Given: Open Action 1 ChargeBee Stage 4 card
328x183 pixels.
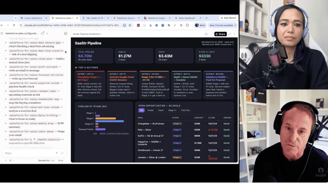Looking at the screenshot, I should (x=90, y=85).
